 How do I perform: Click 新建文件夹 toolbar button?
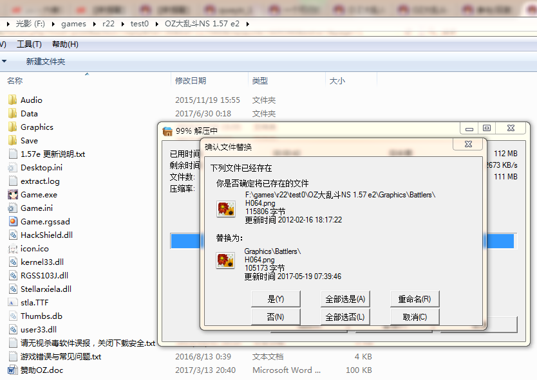pos(46,62)
